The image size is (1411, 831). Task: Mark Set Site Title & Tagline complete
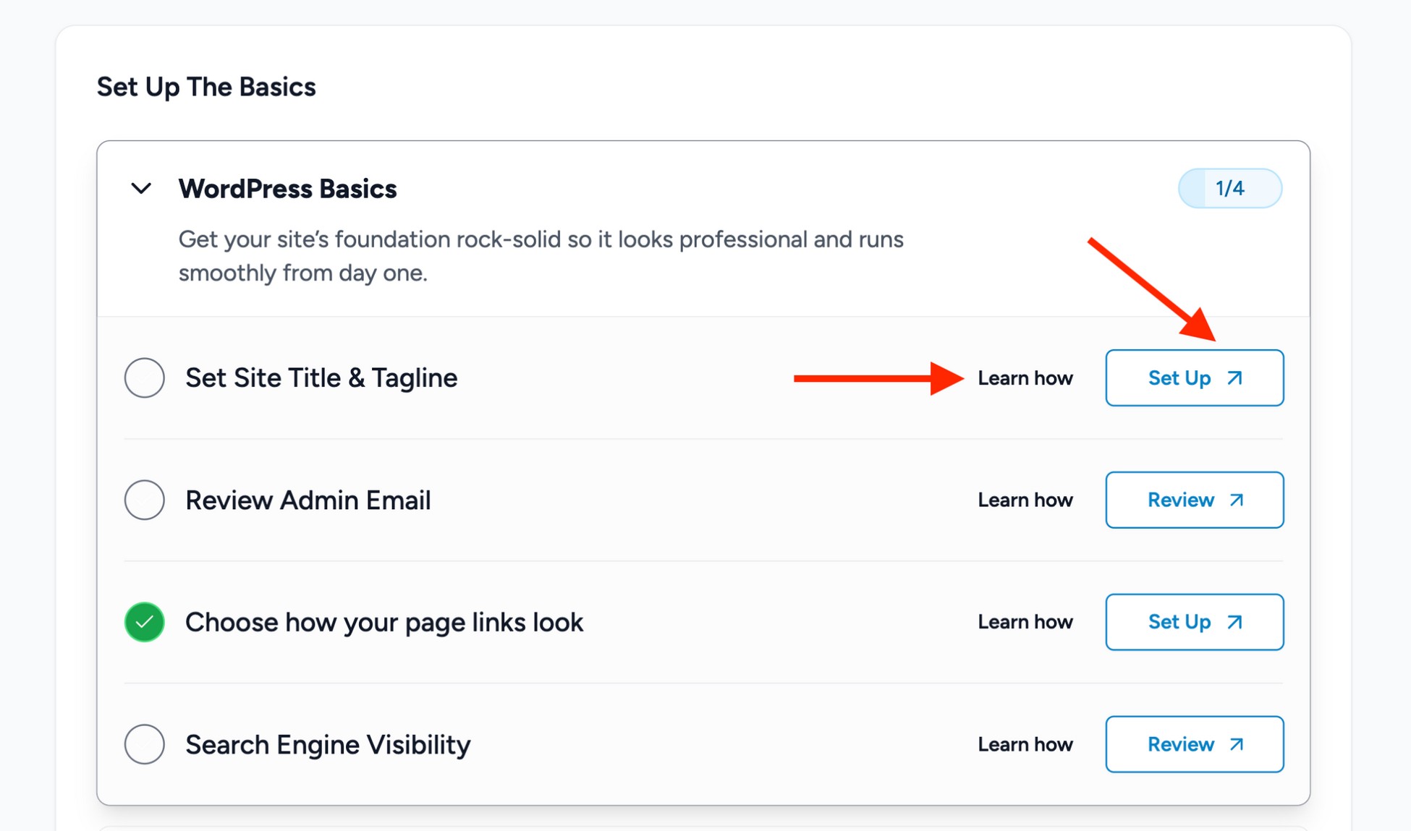(145, 378)
